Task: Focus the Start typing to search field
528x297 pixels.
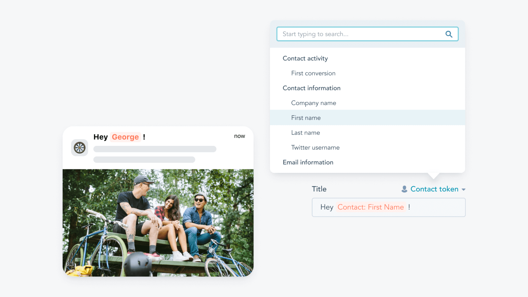Action: [367, 34]
